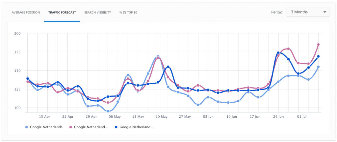Click the pink series 'Google Netherland...' legend label
337x142 pixels.
(x=91, y=127)
